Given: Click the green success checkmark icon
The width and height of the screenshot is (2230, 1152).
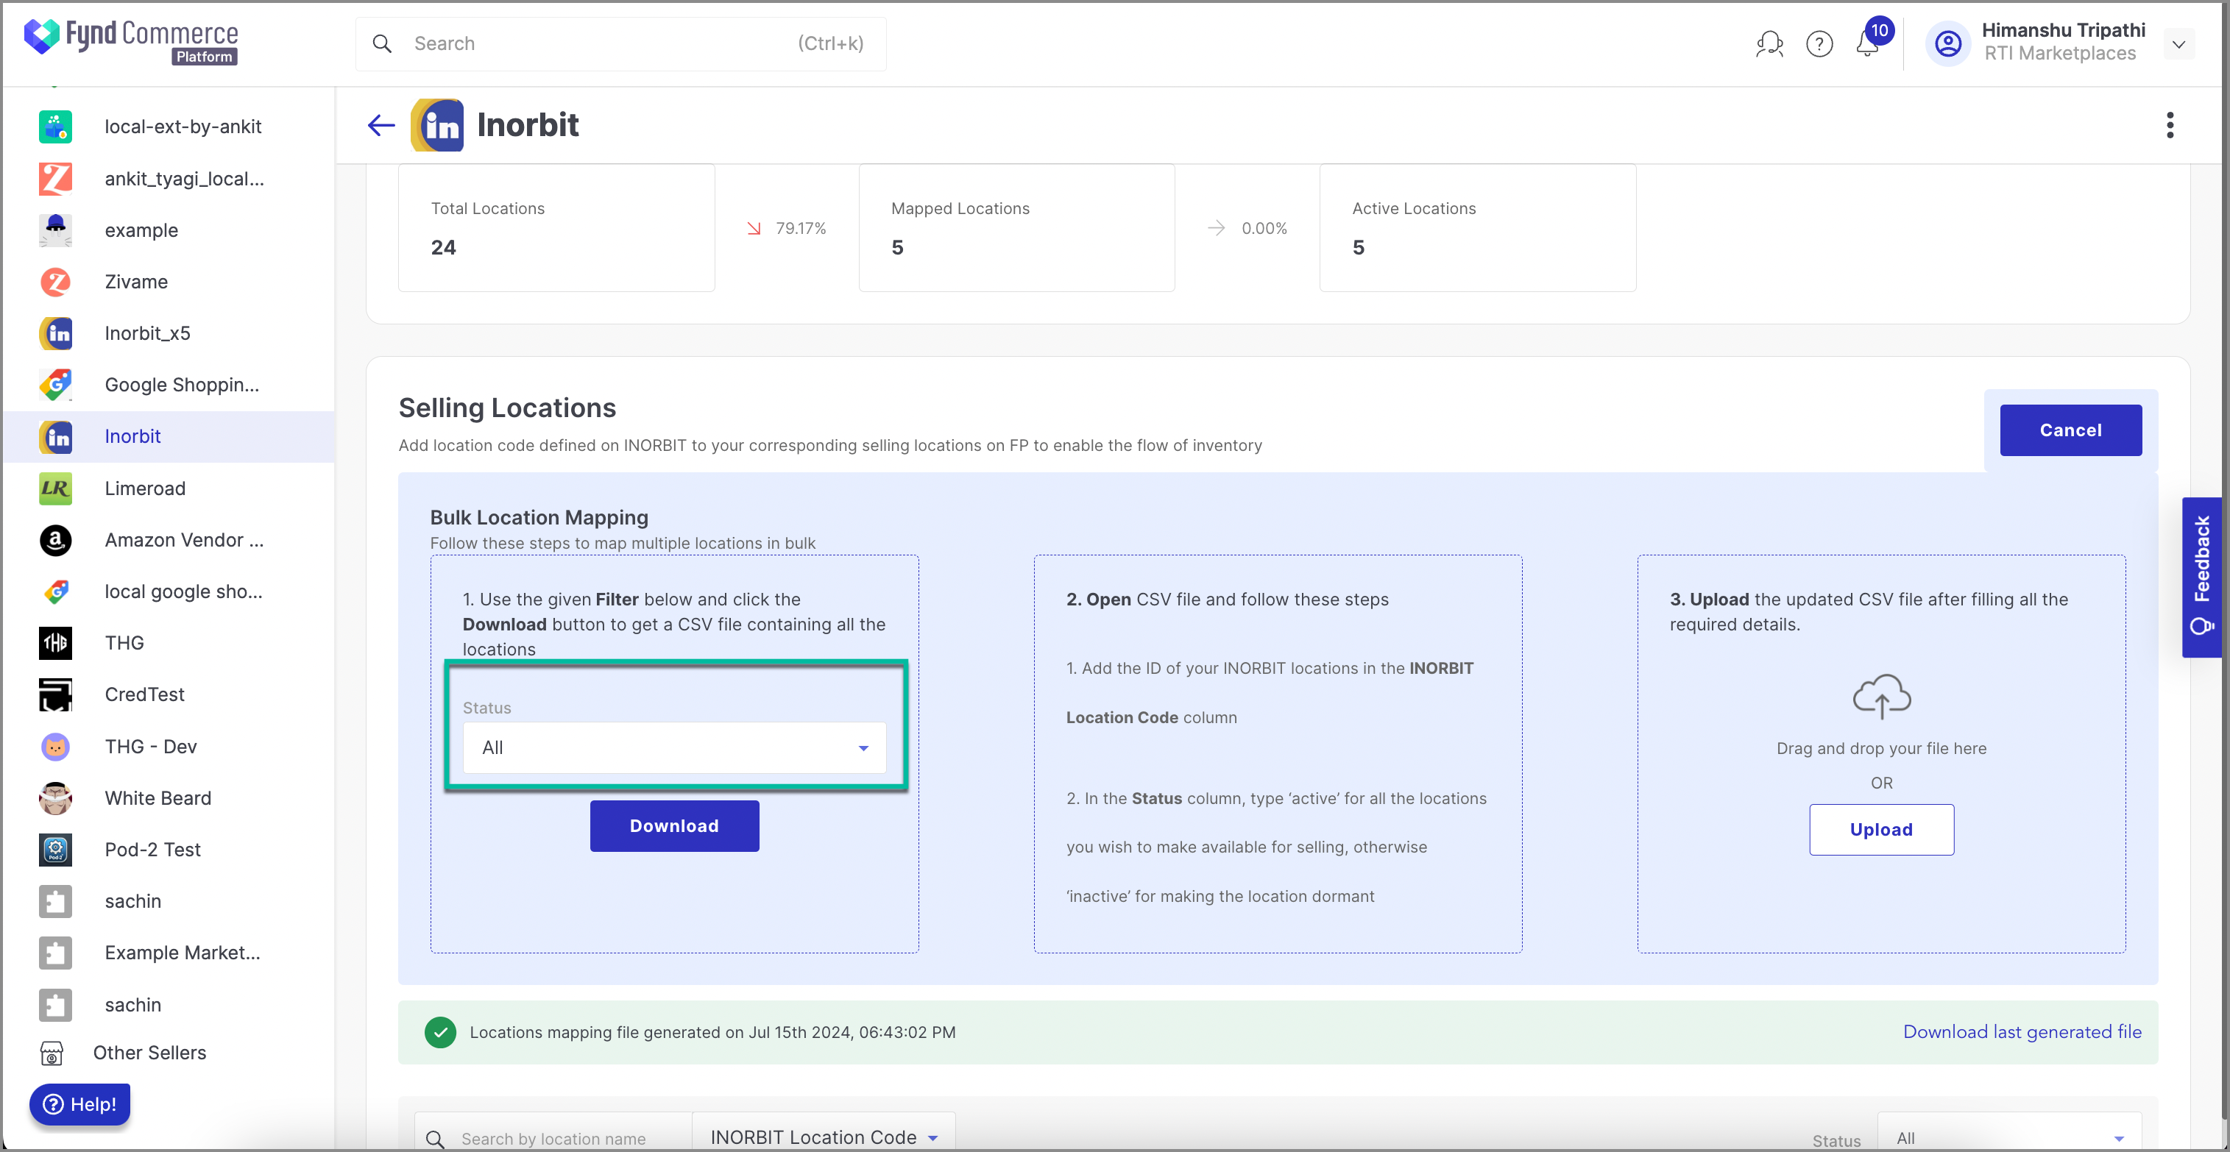Looking at the screenshot, I should [x=440, y=1031].
